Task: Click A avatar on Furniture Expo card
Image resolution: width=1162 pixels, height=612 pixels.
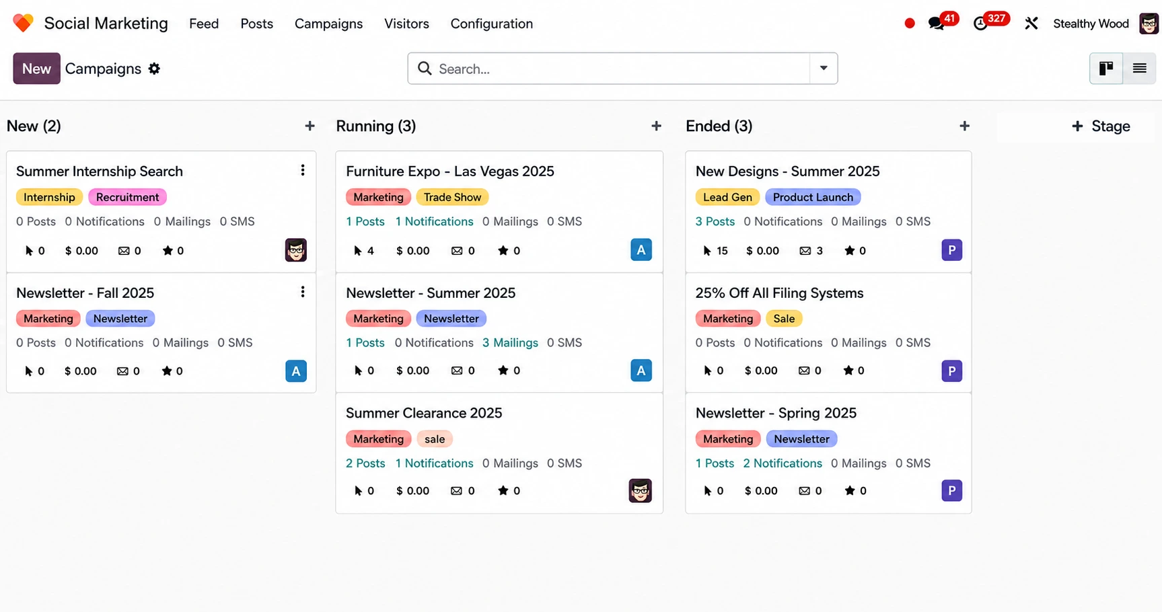Action: [x=641, y=250]
